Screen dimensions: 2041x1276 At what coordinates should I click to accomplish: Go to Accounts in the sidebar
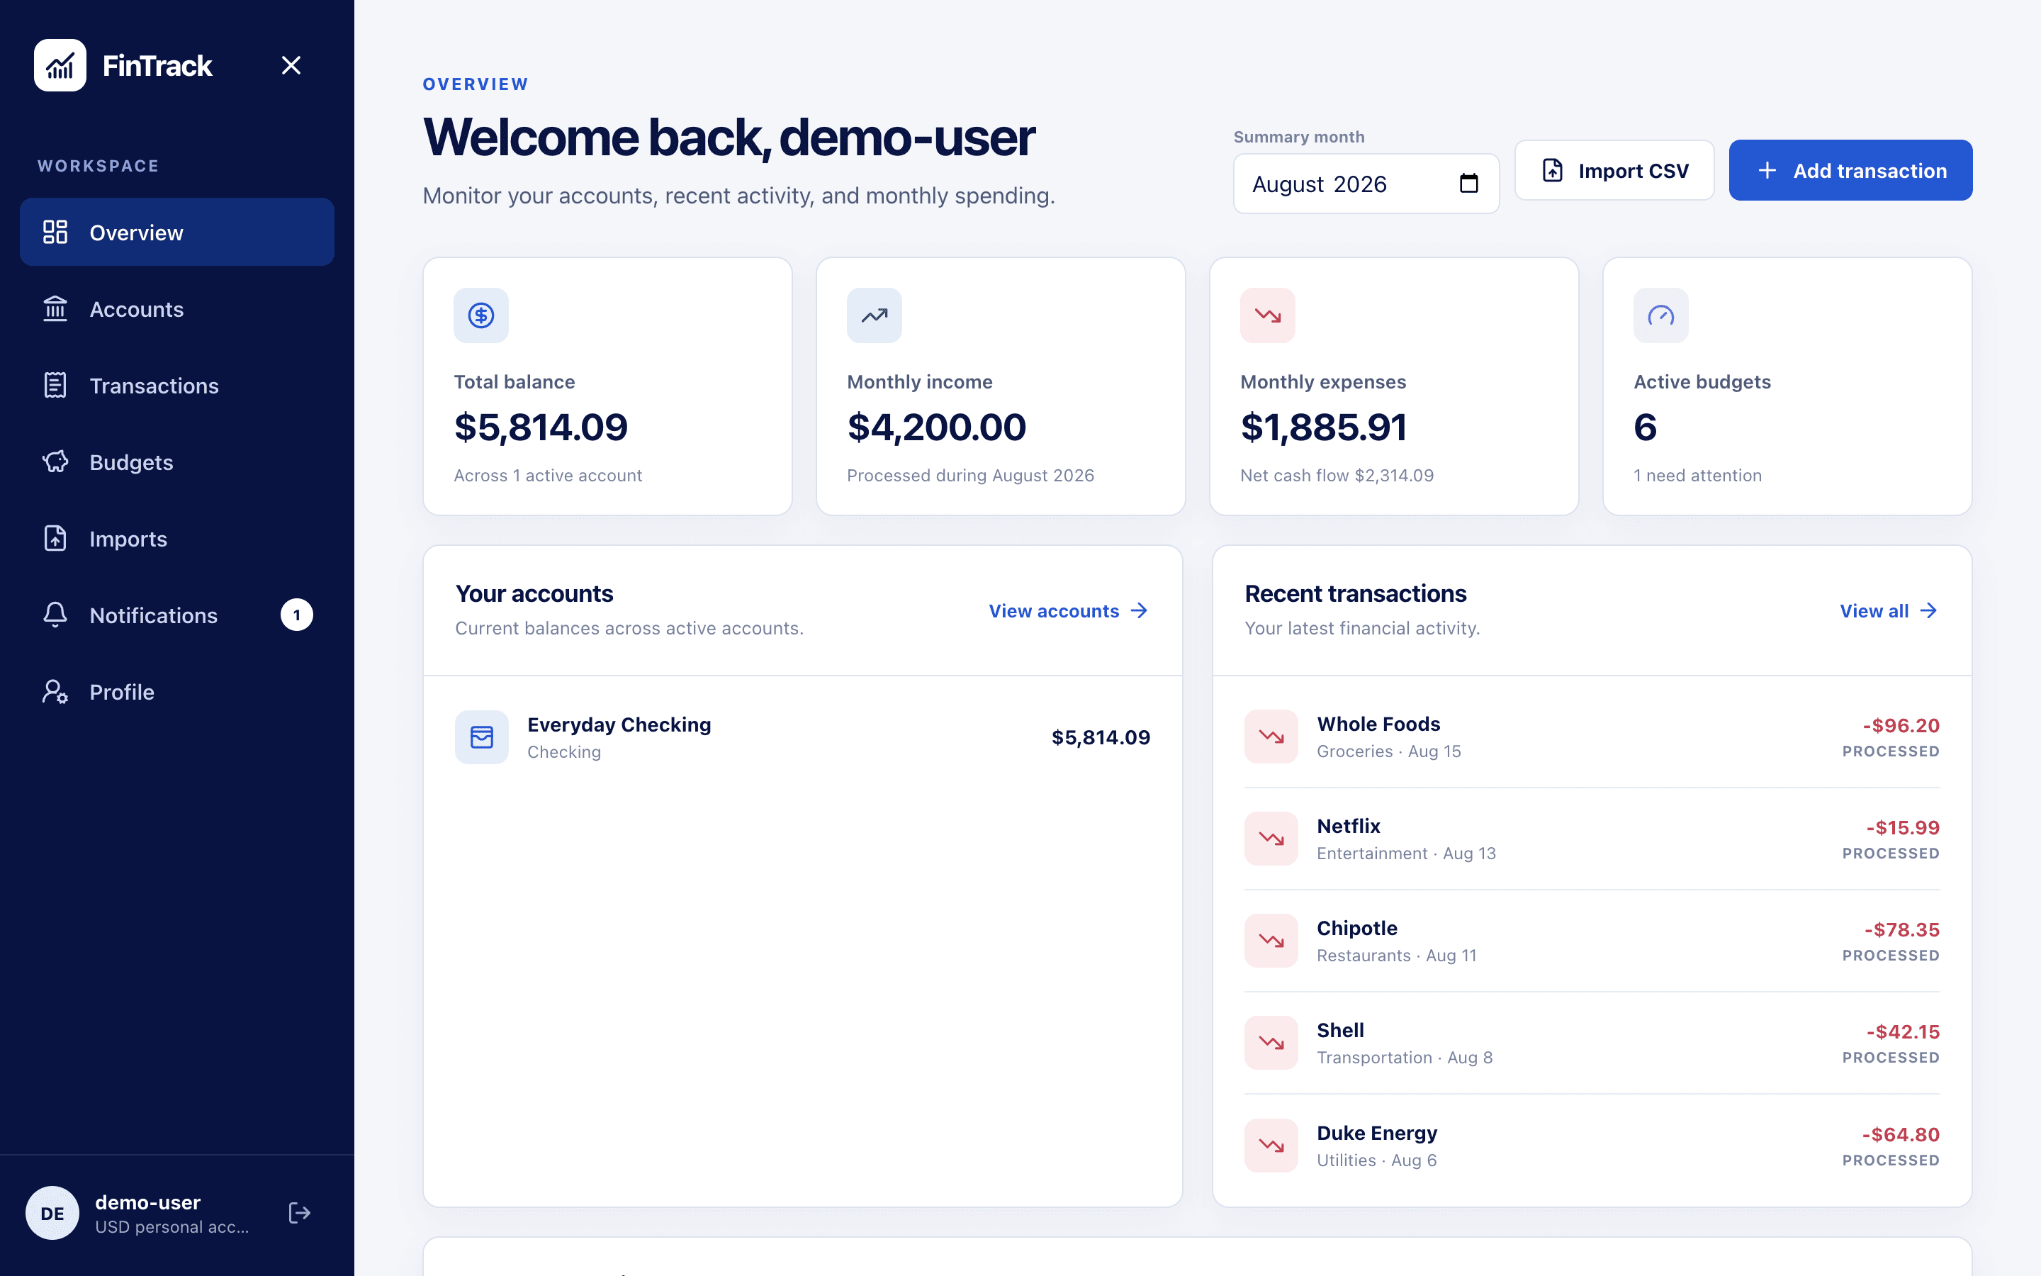tap(177, 309)
